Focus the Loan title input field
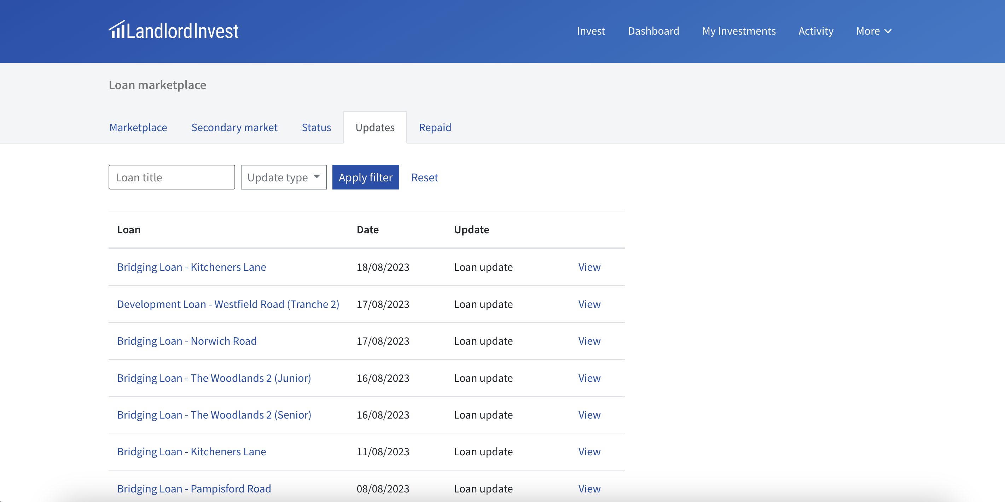 pos(172,177)
